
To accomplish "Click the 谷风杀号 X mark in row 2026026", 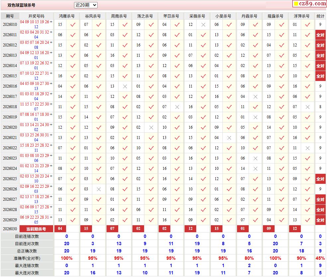I will 99,189.
